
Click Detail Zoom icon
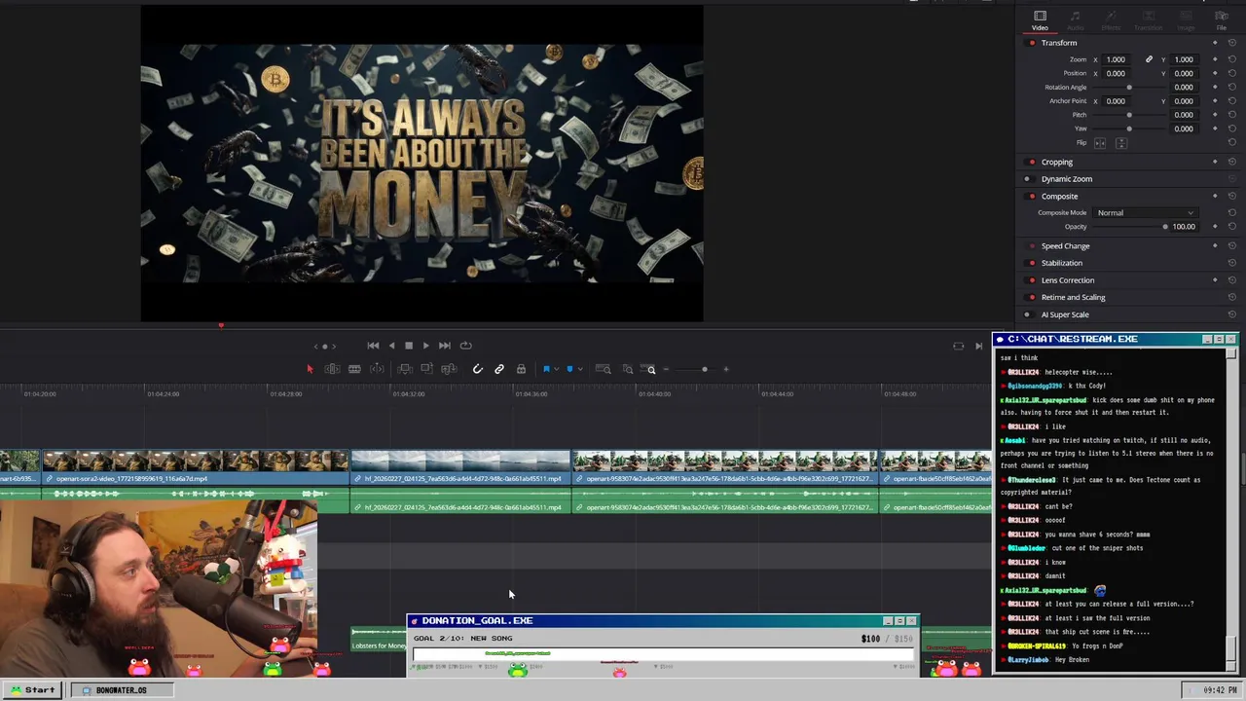(628, 369)
